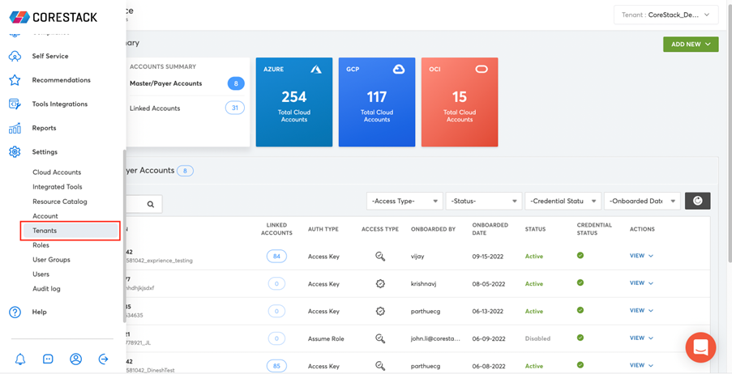Select the Azure accounts card
This screenshot has height=374, width=732.
coord(294,102)
